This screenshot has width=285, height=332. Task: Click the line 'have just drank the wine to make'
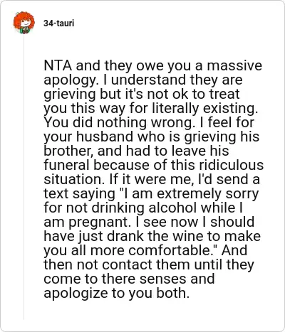pyautogui.click(x=152, y=236)
